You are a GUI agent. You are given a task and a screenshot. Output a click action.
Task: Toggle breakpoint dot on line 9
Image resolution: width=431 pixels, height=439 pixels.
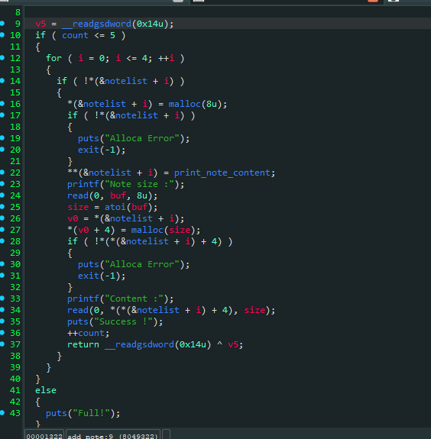tap(2, 24)
